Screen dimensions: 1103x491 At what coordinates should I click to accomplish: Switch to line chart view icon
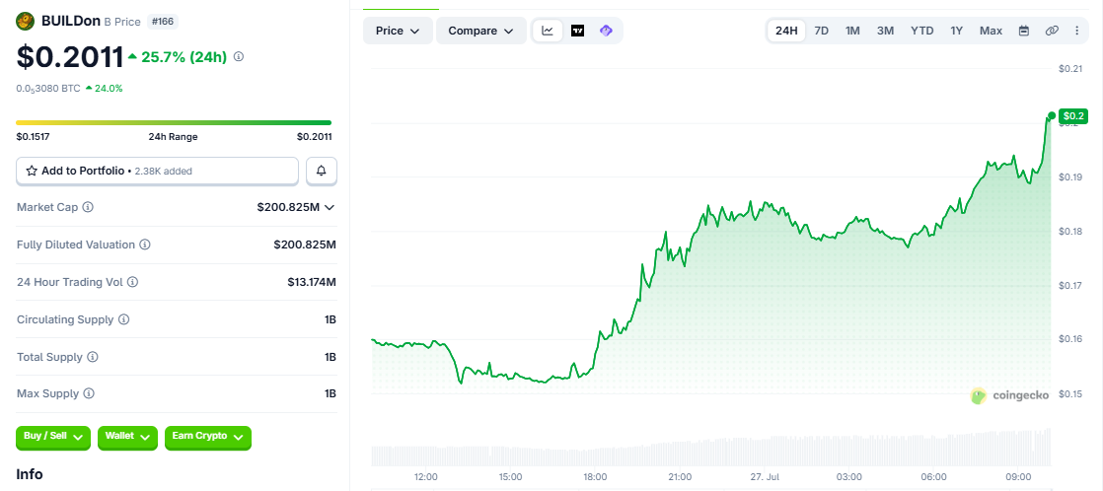click(548, 31)
